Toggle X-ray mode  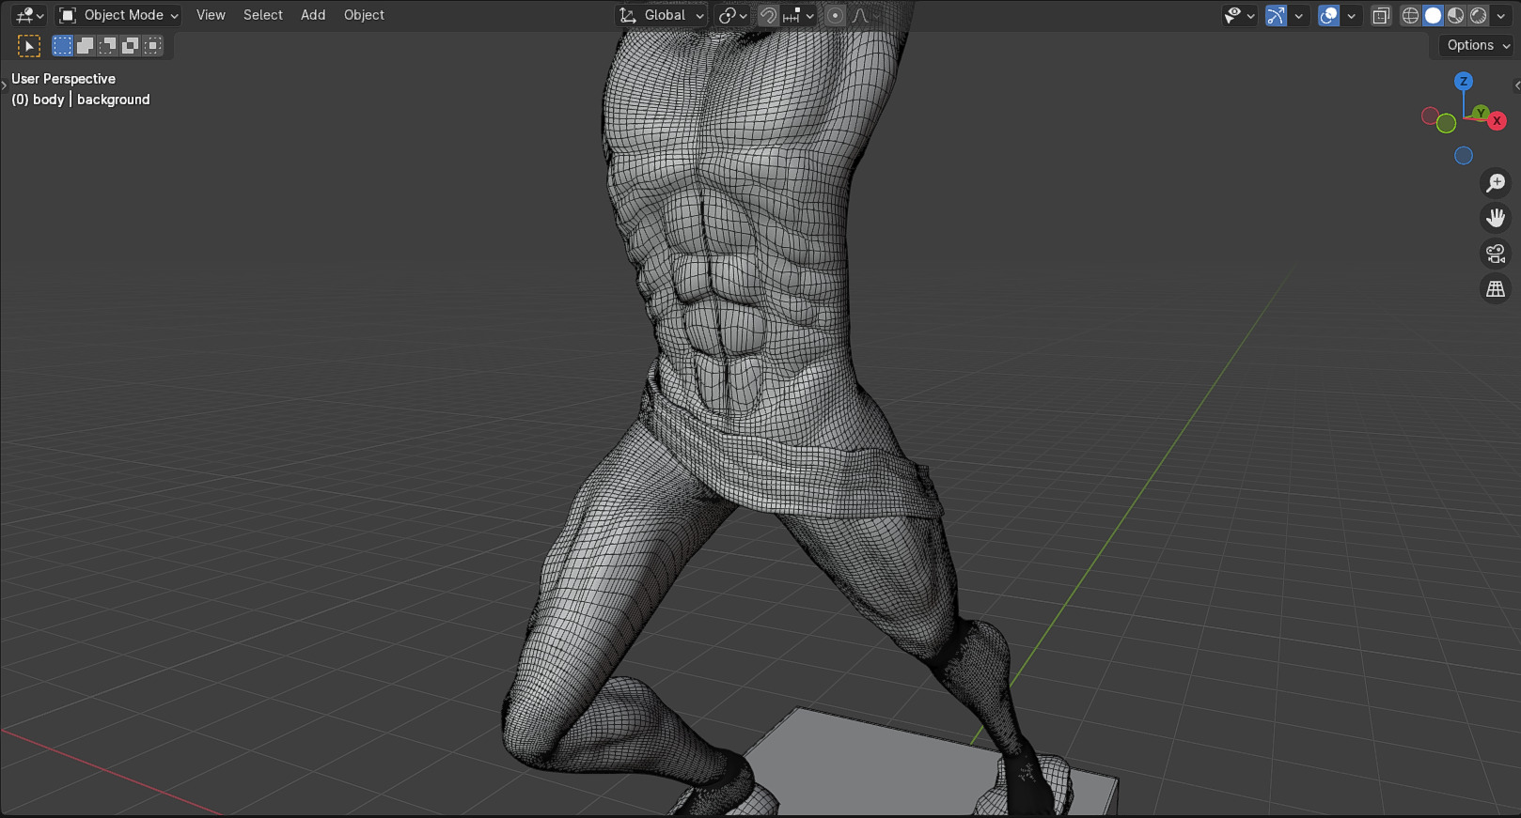(1381, 15)
